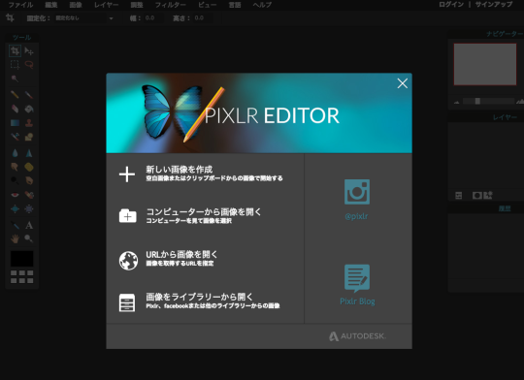This screenshot has width=524, height=380.
Task: Select the Move tool
Action: tap(29, 51)
